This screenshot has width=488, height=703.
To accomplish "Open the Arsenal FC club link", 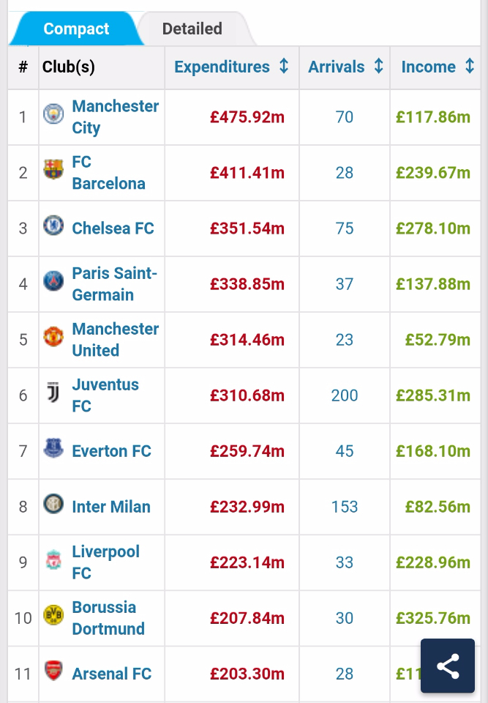I will click(111, 674).
